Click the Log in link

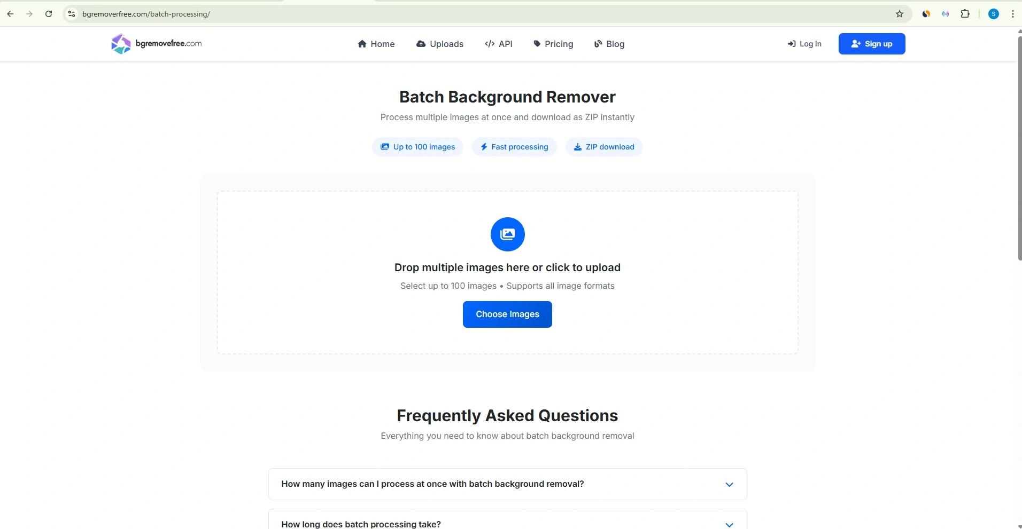(804, 44)
